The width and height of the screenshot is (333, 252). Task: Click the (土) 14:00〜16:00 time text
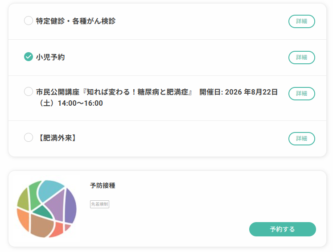click(x=71, y=103)
